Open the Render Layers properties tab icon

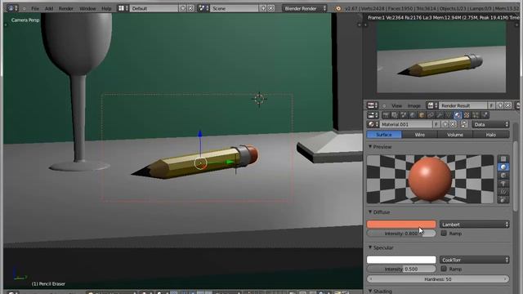(395, 115)
